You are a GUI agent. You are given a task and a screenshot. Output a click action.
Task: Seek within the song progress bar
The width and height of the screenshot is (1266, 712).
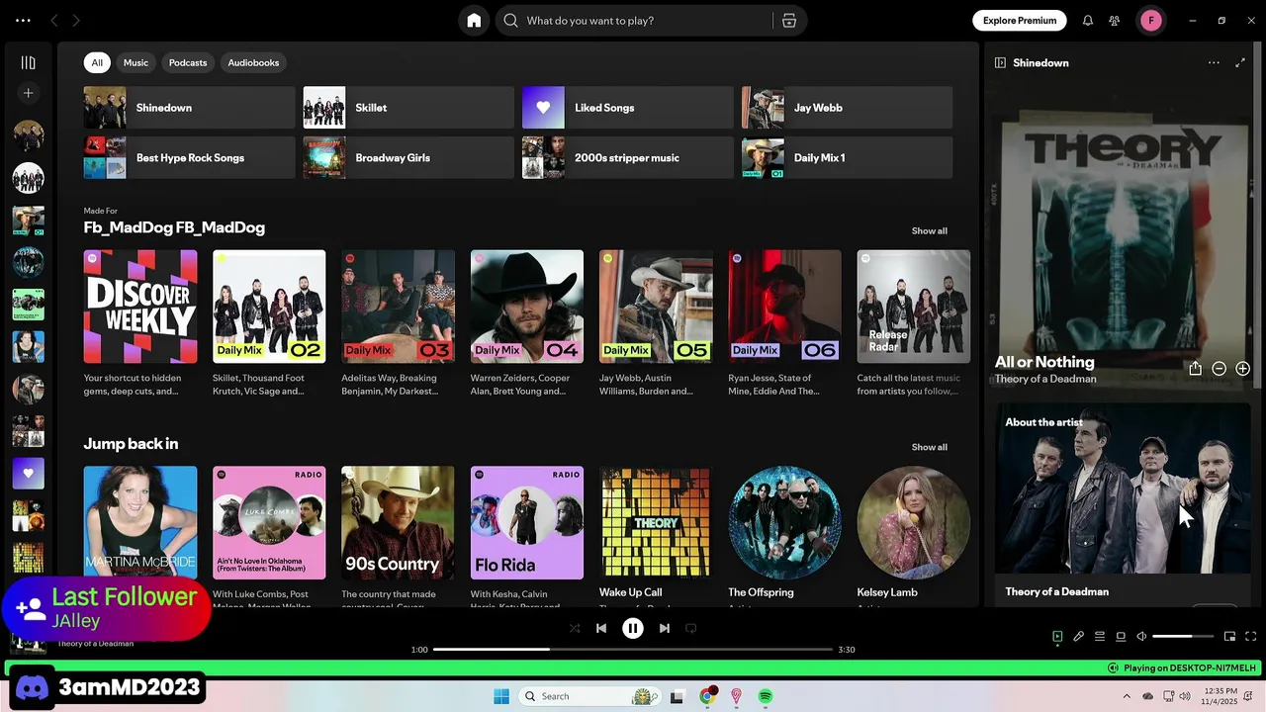tap(633, 650)
